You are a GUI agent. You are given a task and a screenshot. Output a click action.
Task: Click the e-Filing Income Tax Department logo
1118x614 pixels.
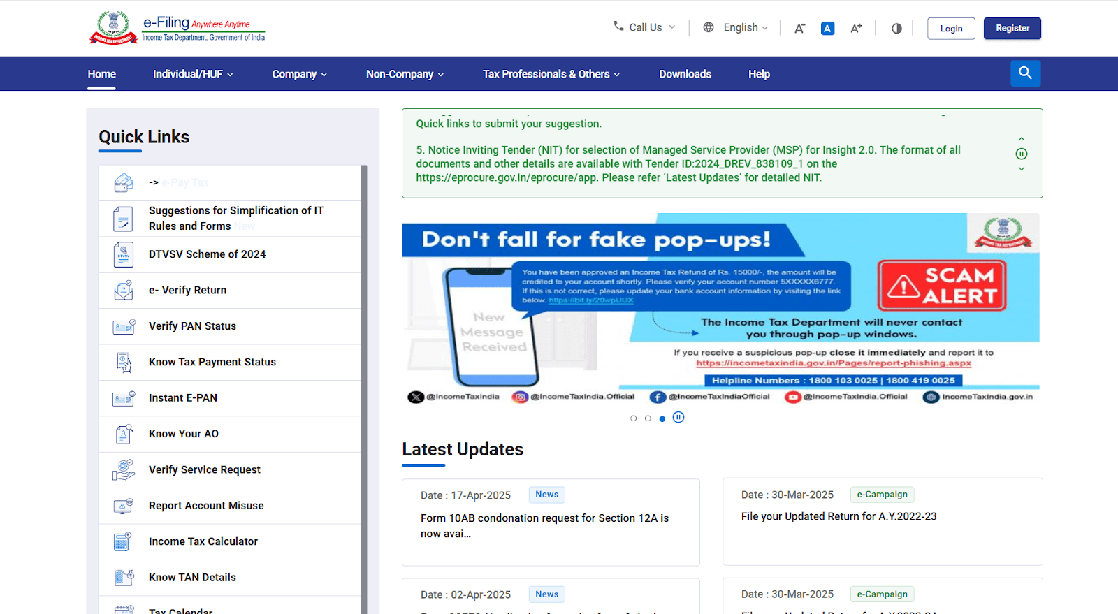click(177, 28)
